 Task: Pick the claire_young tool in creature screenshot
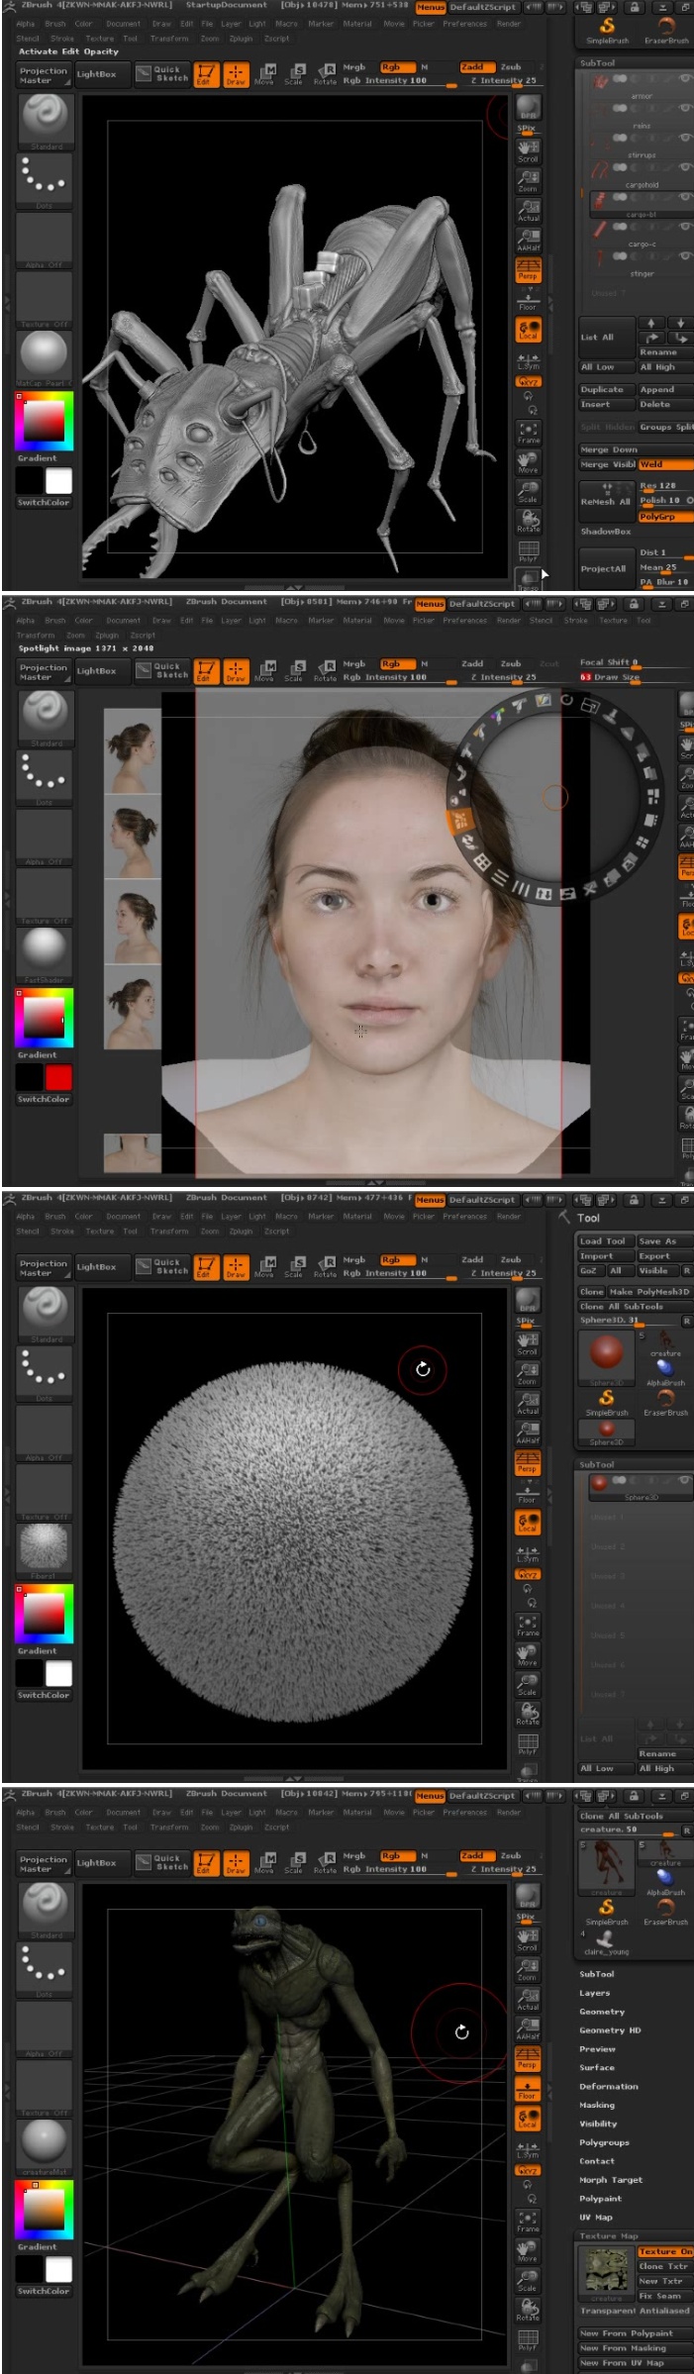coord(607,1941)
